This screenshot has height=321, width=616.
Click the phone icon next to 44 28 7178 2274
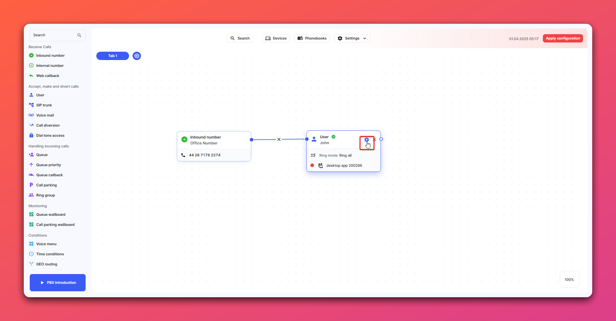tap(183, 155)
